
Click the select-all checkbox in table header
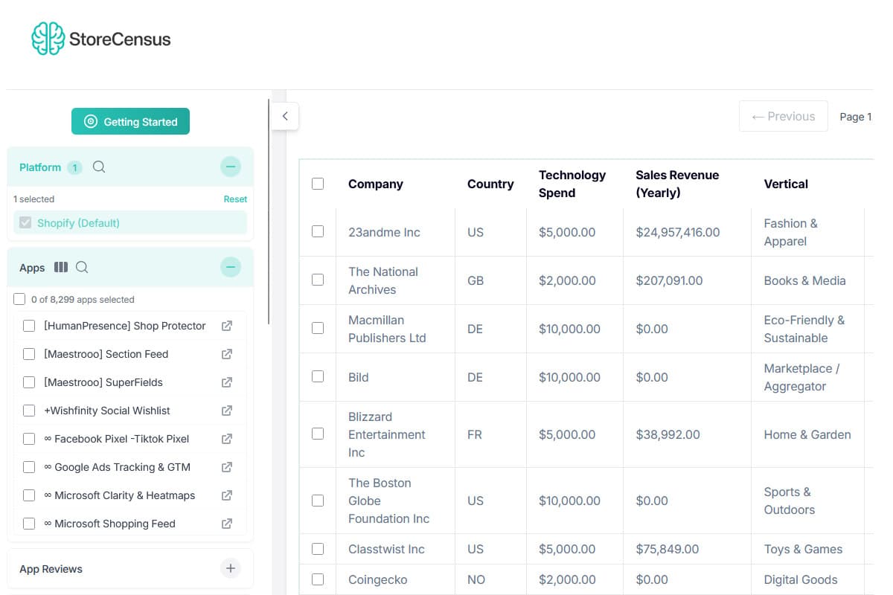pos(319,184)
